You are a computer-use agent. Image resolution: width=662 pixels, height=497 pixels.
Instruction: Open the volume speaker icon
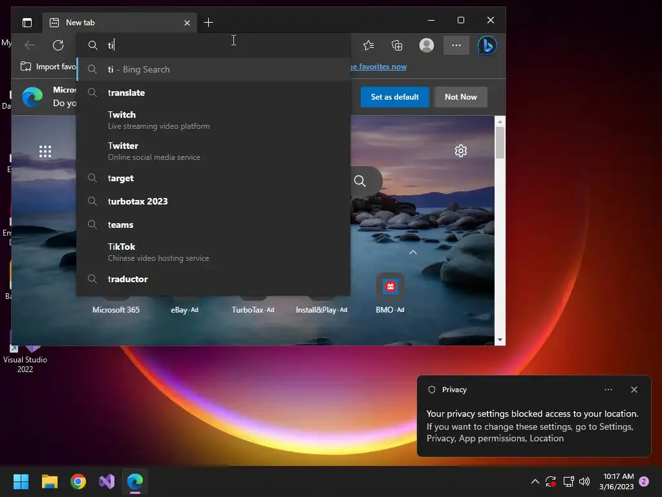(584, 481)
